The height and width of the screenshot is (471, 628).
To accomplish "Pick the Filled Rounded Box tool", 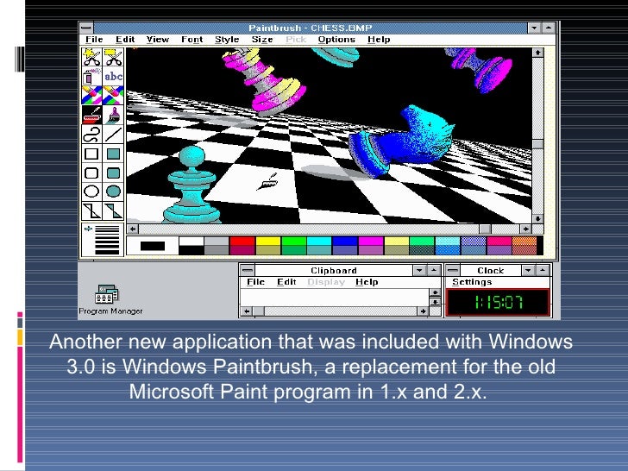I will click(113, 173).
